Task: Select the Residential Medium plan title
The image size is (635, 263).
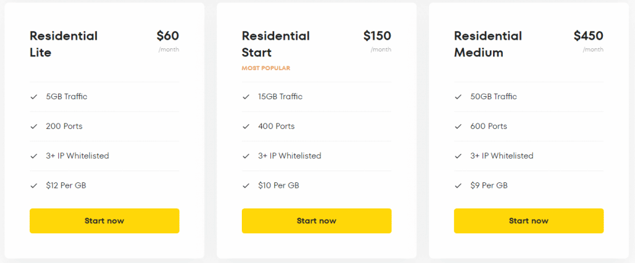Action: tap(488, 44)
